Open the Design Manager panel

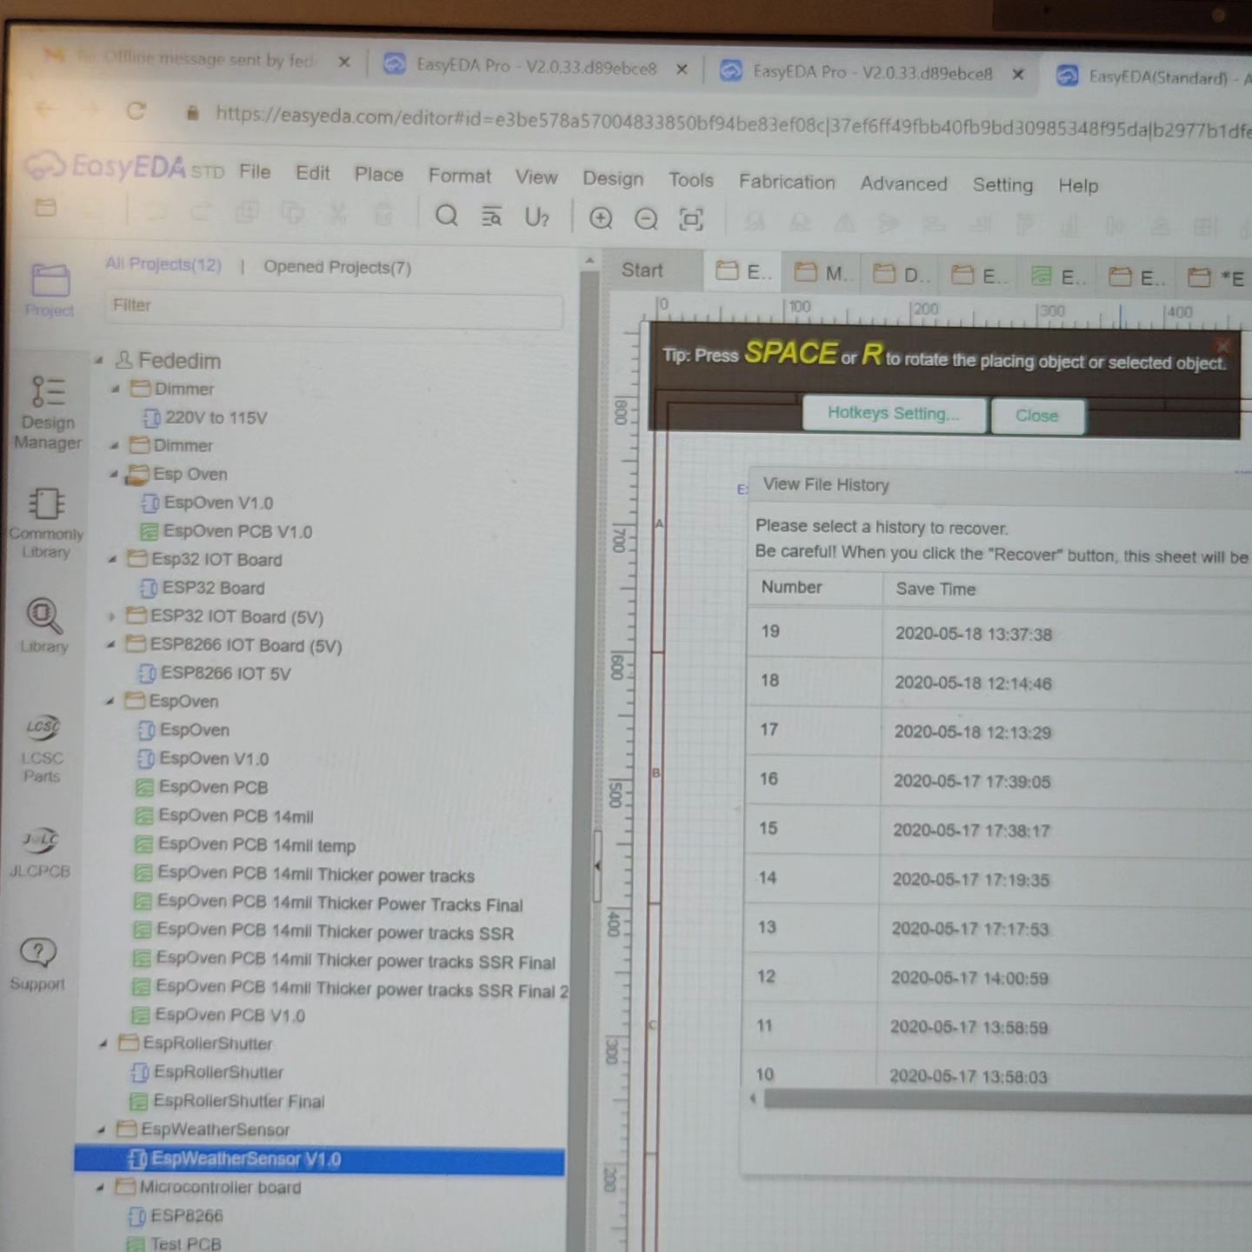pyautogui.click(x=48, y=412)
